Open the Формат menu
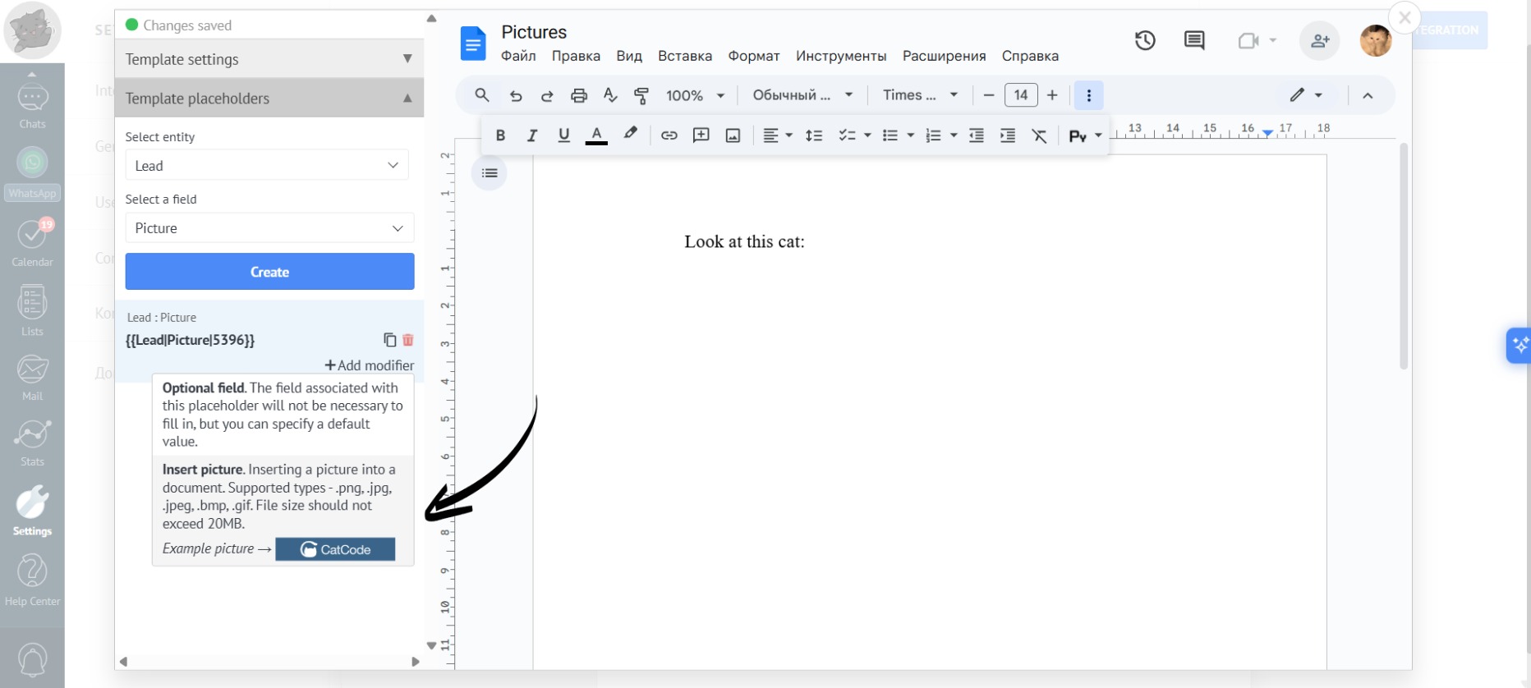Screen dimensions: 1531x688 [753, 56]
